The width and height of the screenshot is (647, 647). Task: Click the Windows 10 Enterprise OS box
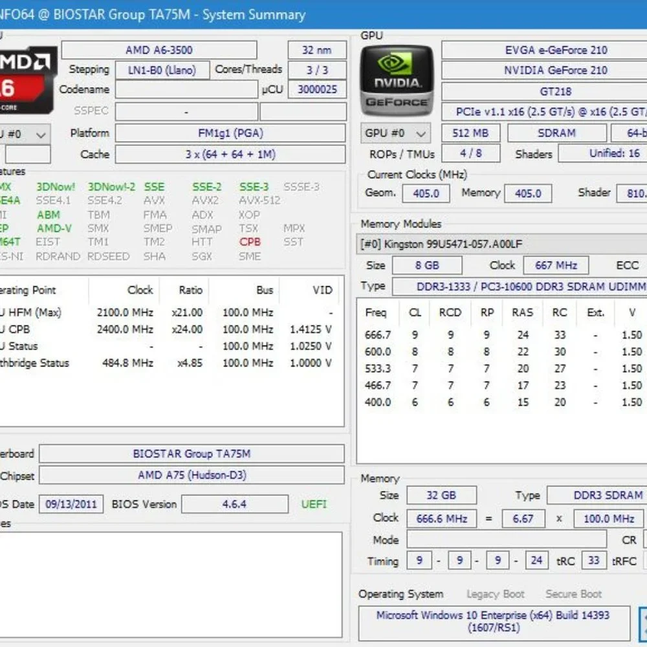click(494, 622)
